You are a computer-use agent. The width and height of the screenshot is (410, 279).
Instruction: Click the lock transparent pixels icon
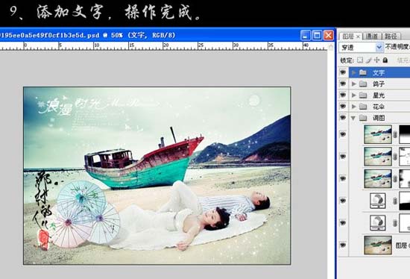[x=360, y=60]
